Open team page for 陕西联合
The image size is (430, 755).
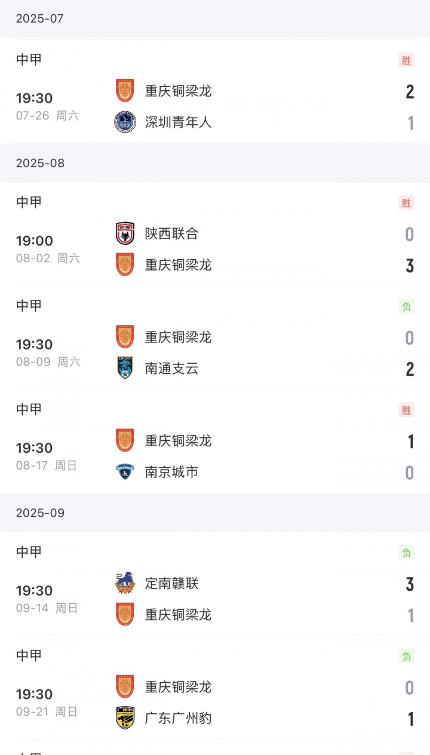[171, 234]
